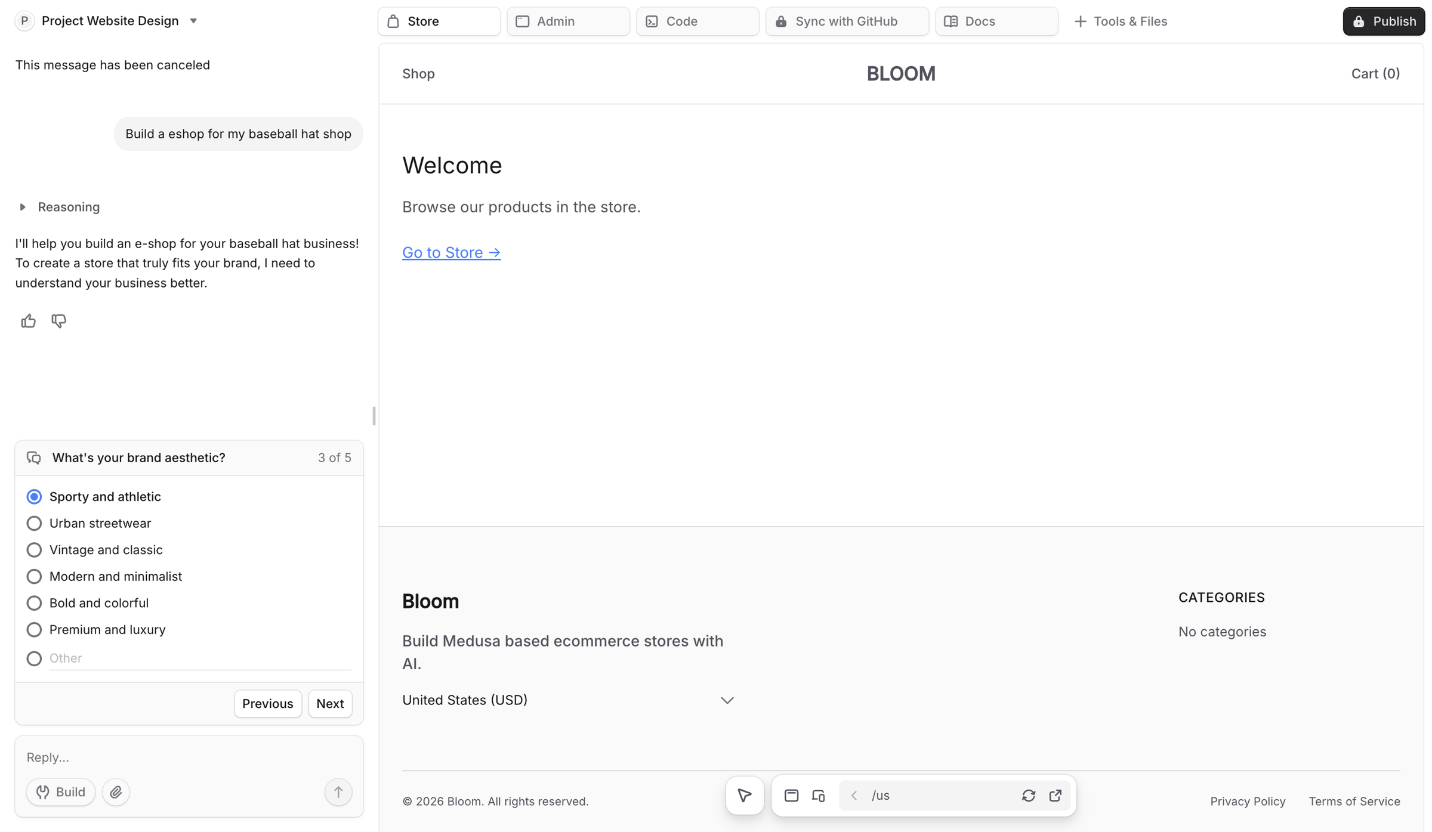The image size is (1432, 832).
Task: Switch to the Code tab
Action: click(698, 21)
